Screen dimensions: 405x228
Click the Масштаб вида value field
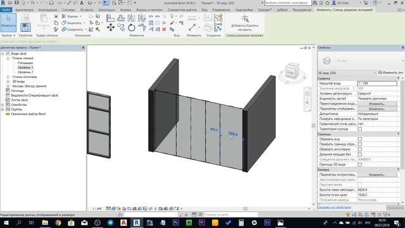coord(377,84)
